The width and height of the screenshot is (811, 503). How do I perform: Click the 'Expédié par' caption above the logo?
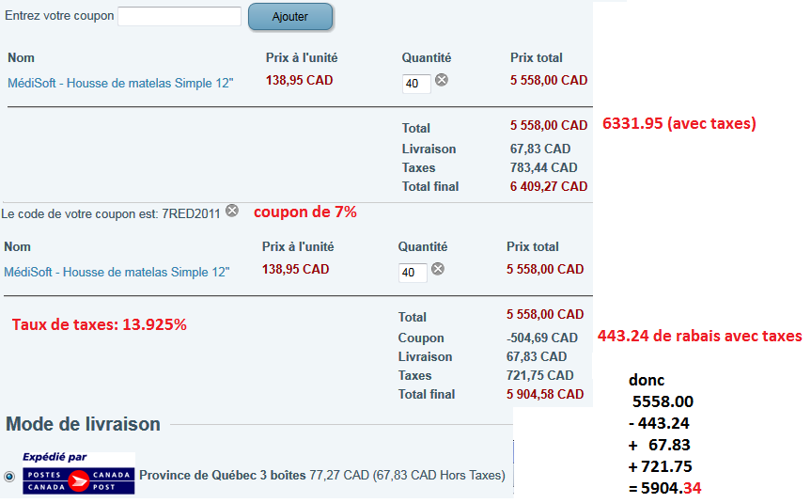pyautogui.click(x=55, y=457)
